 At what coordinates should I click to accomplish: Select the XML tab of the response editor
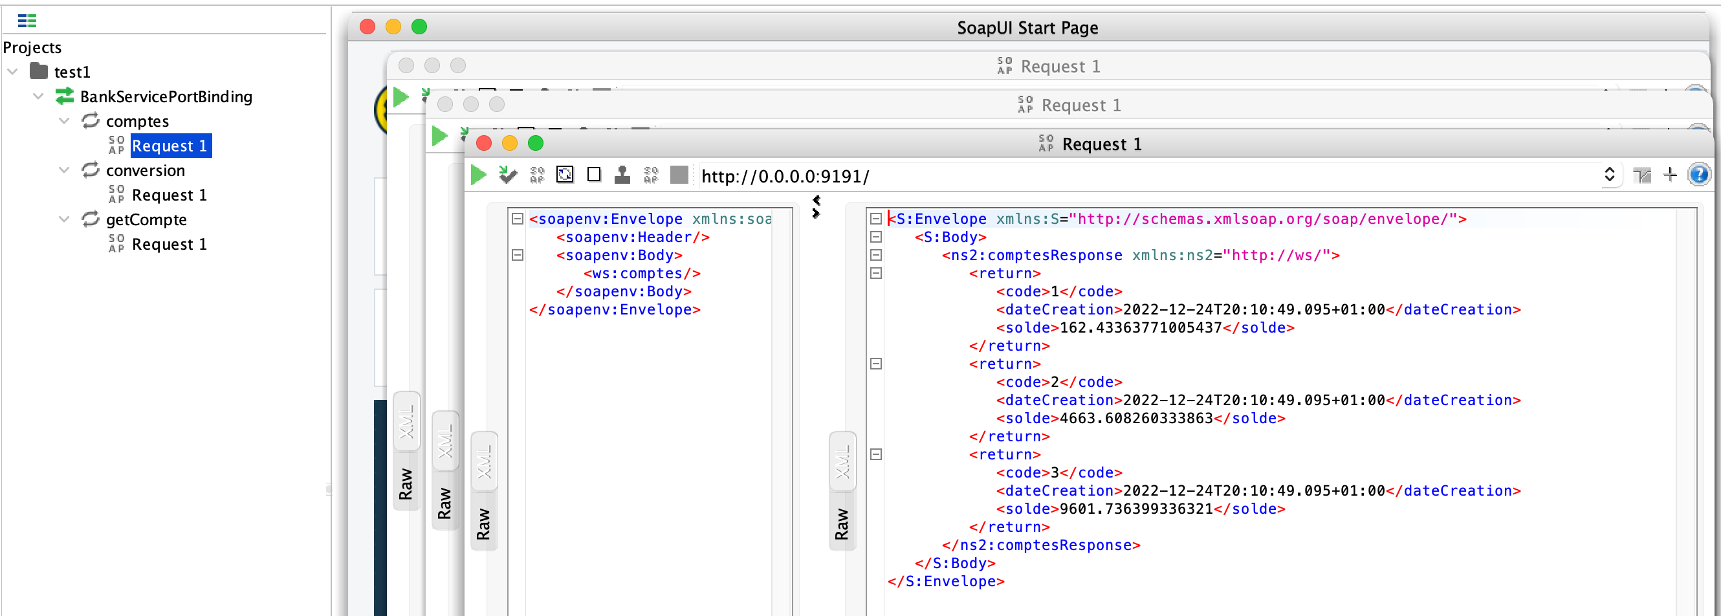coord(842,461)
